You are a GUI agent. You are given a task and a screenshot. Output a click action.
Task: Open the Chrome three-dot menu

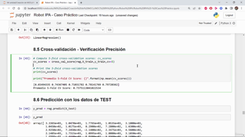(242, 8)
